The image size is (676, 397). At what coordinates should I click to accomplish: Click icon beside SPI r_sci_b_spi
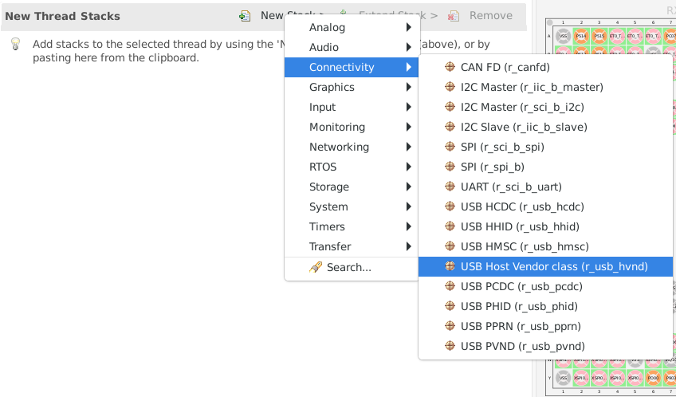[450, 147]
